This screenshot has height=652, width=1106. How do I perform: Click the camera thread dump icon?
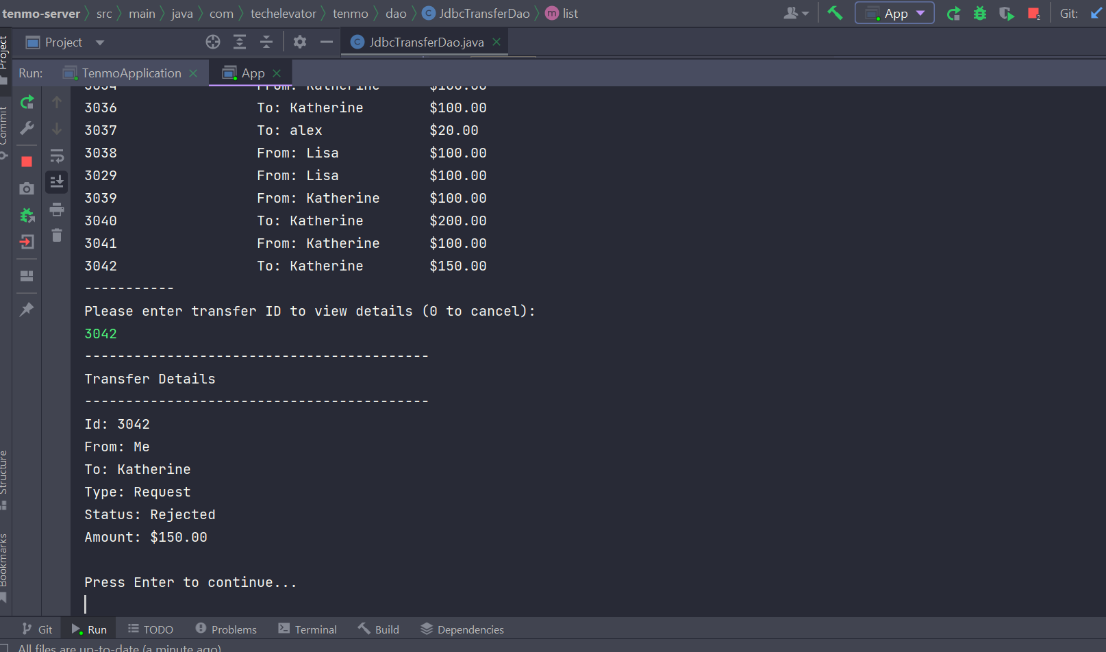[x=27, y=188]
